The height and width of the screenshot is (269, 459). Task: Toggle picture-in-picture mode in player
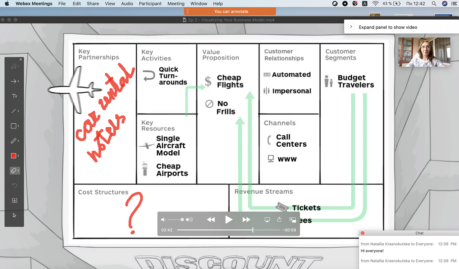pyautogui.click(x=293, y=220)
